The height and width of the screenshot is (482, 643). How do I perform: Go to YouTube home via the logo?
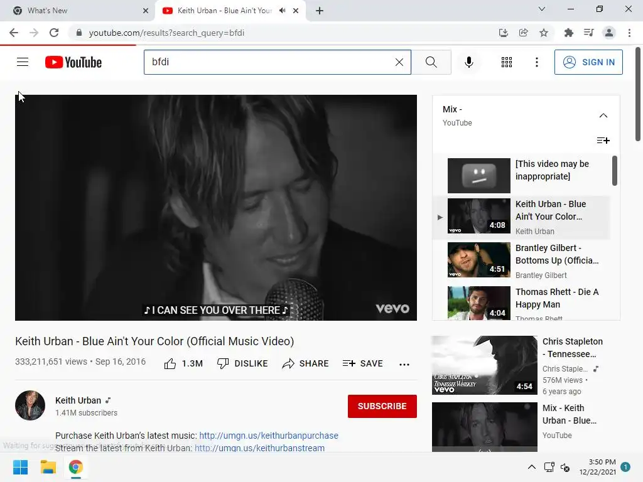(x=73, y=62)
